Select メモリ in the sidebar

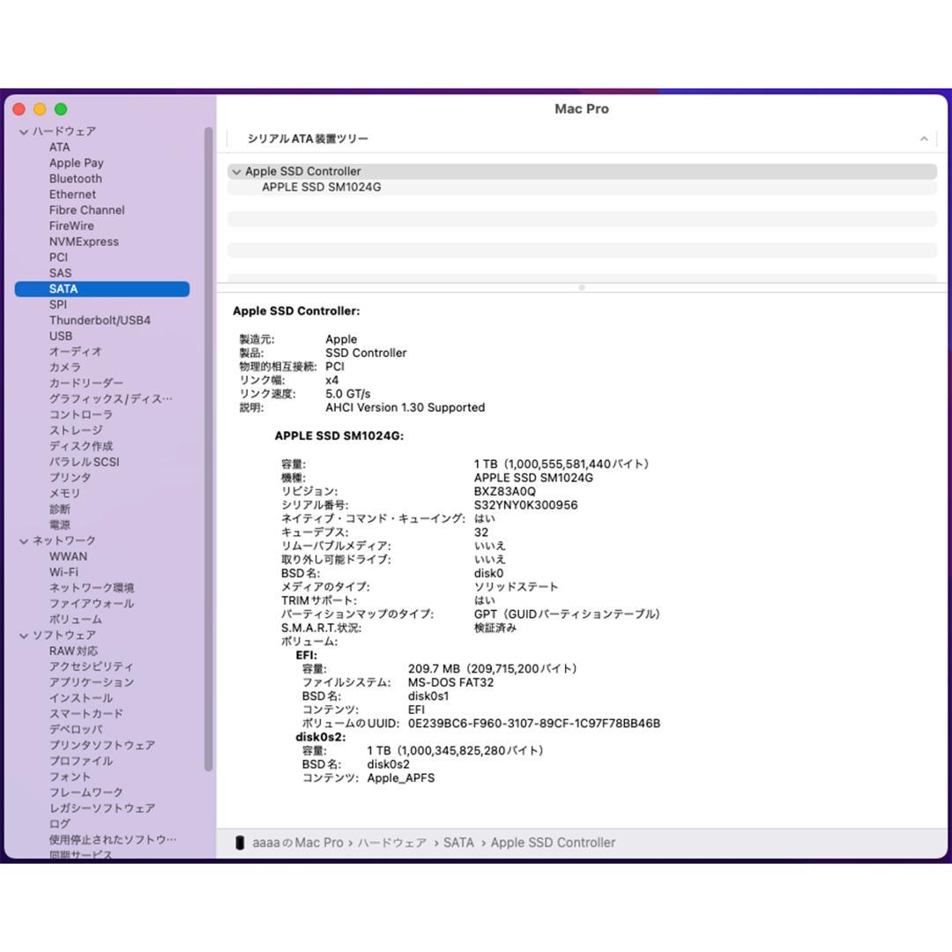65,494
